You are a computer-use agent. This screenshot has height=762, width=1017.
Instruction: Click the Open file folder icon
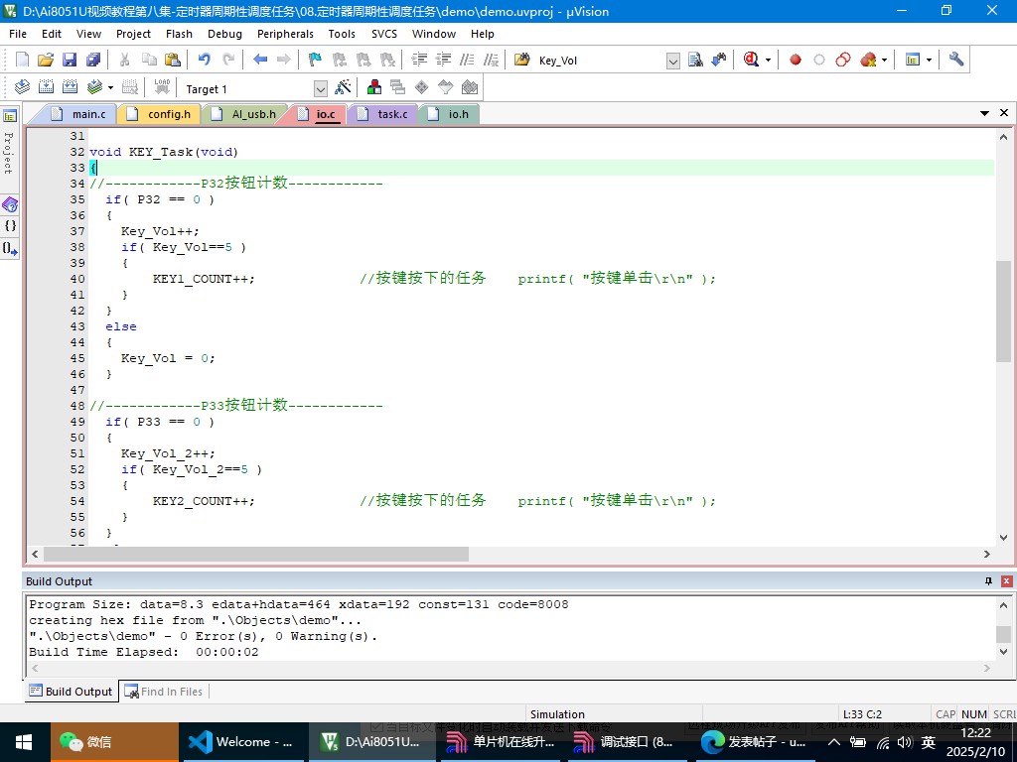pyautogui.click(x=46, y=61)
